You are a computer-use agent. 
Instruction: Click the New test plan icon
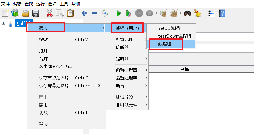point(5,13)
